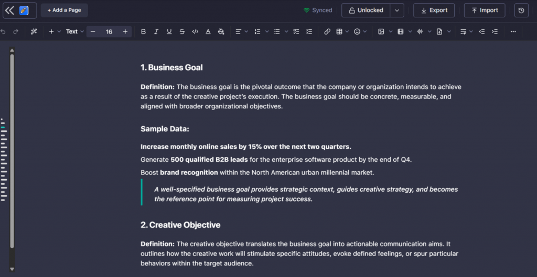Image resolution: width=537 pixels, height=277 pixels.
Task: Insert a checklist task list
Action: pos(296,31)
